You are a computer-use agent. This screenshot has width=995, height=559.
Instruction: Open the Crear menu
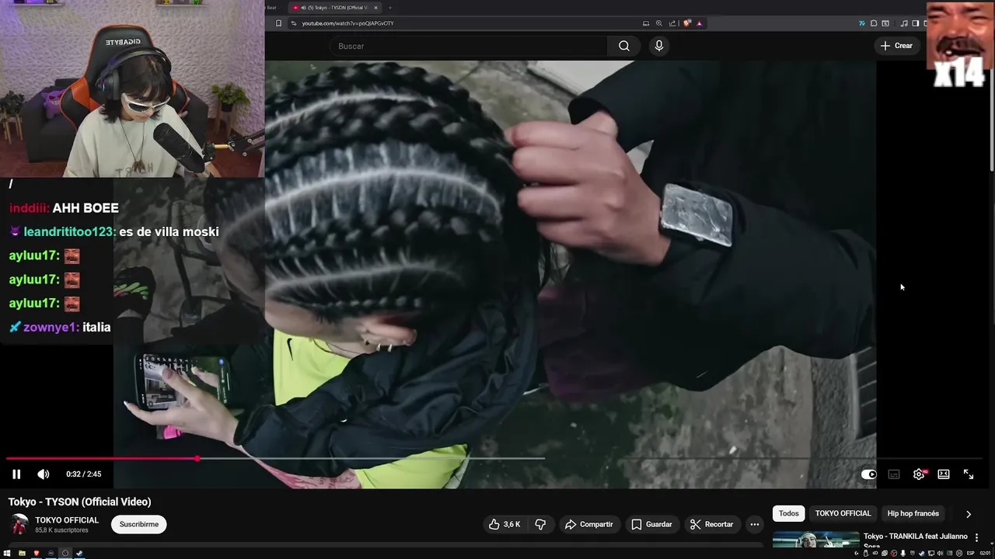pyautogui.click(x=896, y=46)
